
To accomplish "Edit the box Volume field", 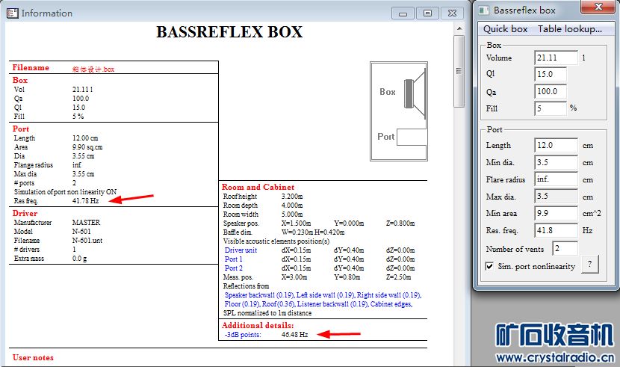I will click(x=556, y=58).
